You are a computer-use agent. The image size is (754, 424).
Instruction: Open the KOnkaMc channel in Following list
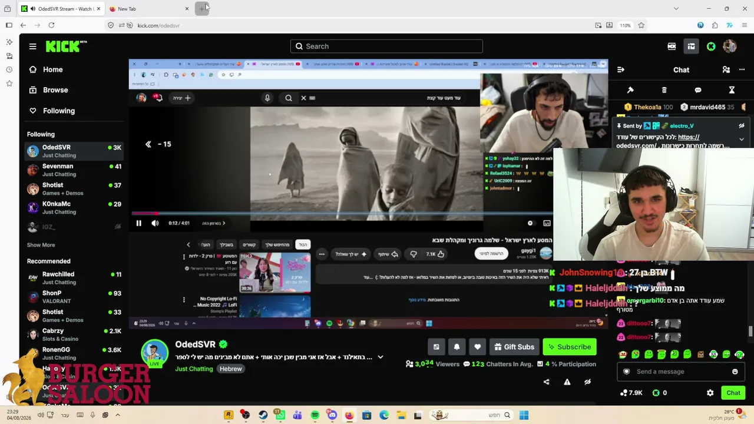coord(74,207)
